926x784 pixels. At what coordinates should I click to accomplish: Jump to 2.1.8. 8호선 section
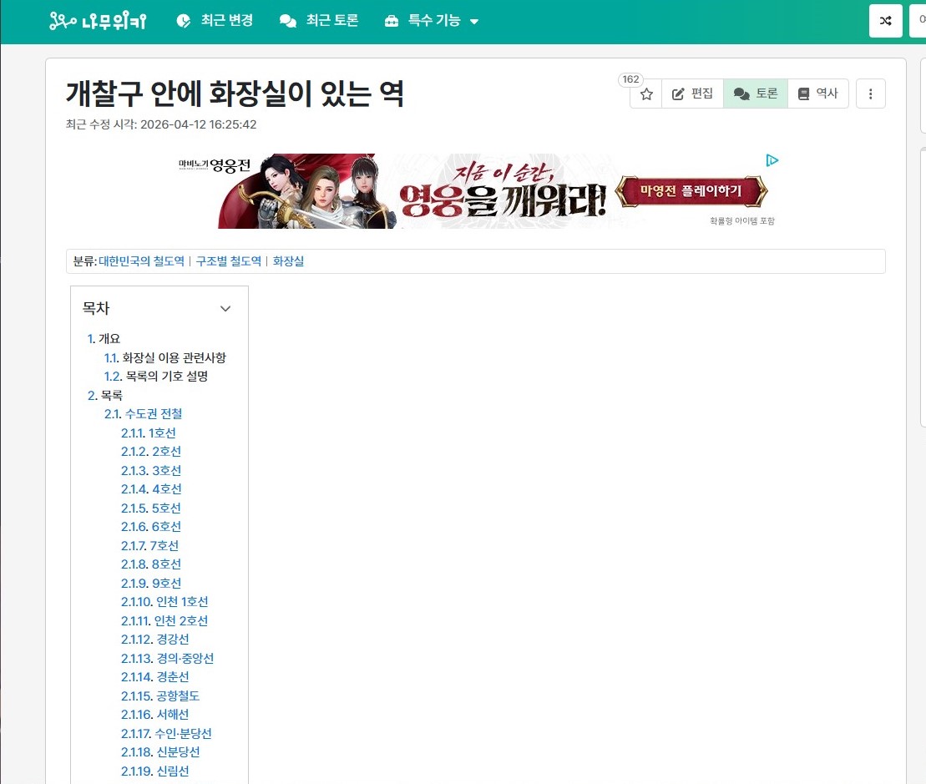coord(150,564)
